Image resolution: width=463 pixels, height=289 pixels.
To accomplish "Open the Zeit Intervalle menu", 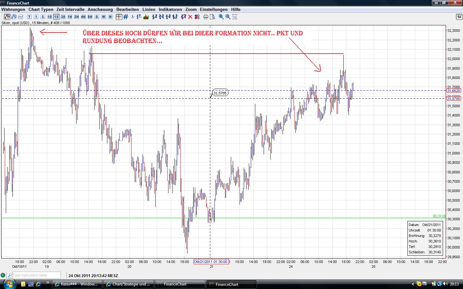I will pyautogui.click(x=70, y=9).
